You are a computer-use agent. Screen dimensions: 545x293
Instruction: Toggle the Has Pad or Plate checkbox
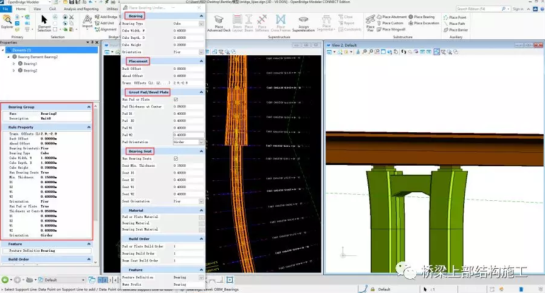176,99
